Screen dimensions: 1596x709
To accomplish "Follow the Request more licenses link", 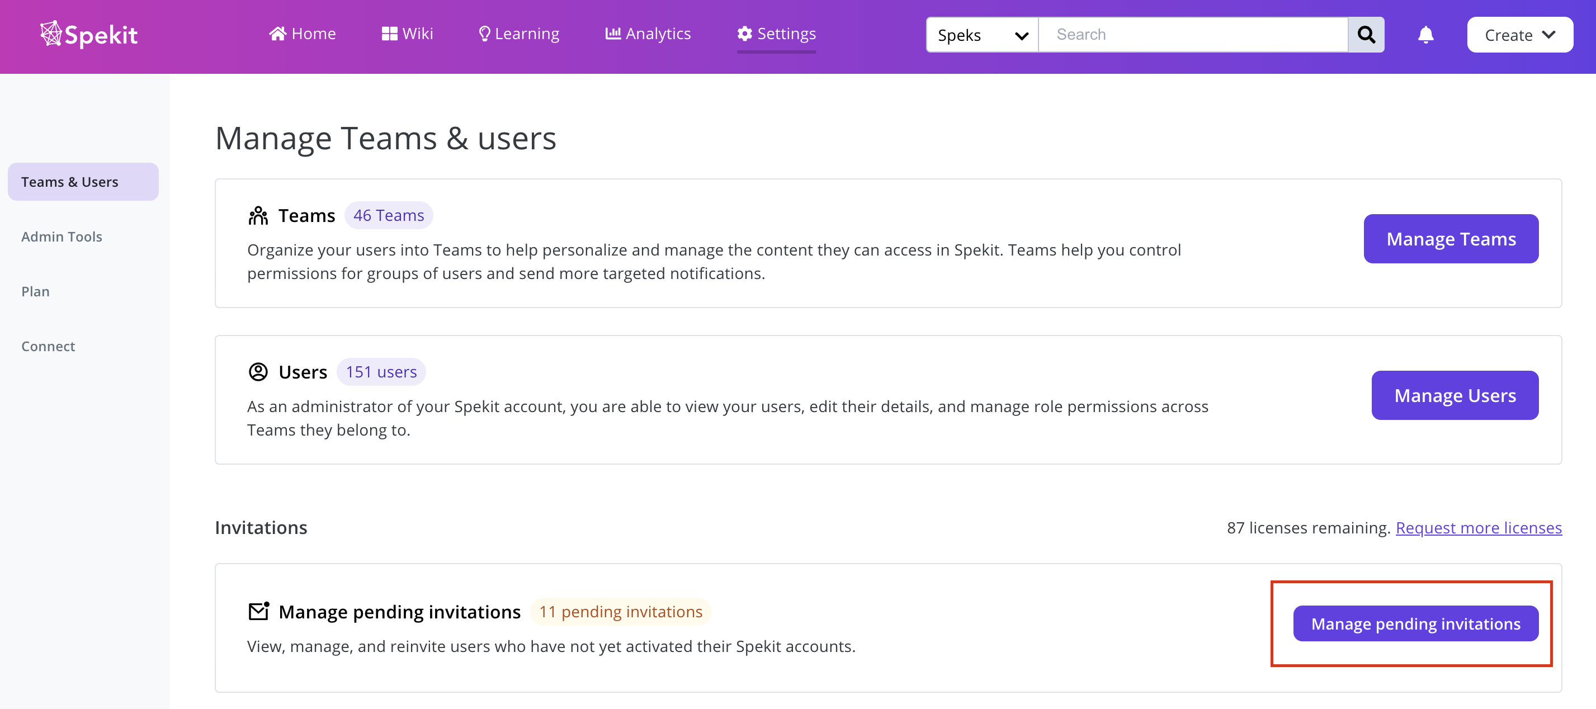I will tap(1478, 527).
